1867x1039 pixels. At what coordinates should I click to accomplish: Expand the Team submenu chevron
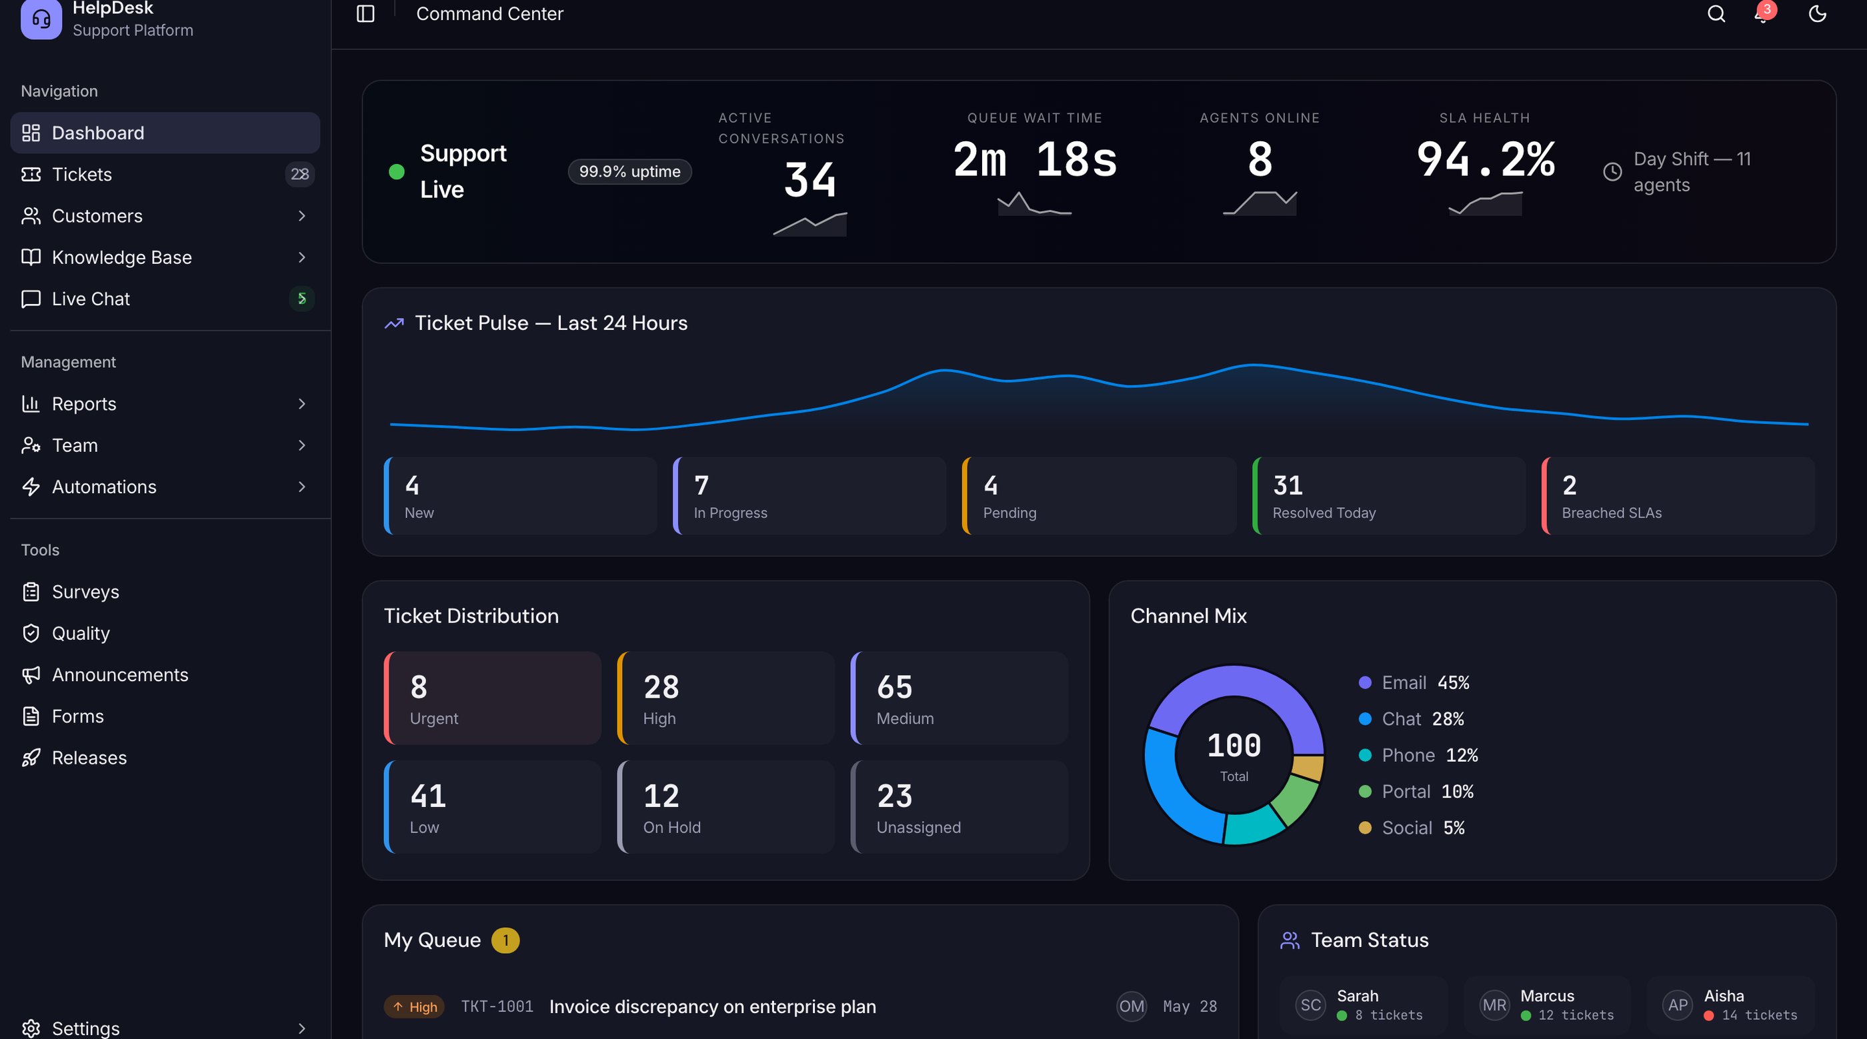click(x=301, y=445)
